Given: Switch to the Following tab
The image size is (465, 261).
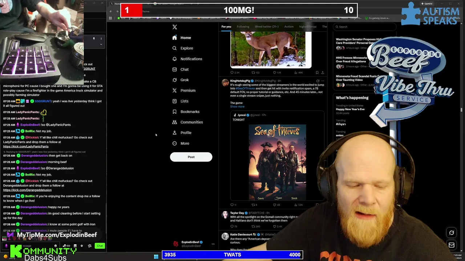Looking at the screenshot, I should (243, 26).
